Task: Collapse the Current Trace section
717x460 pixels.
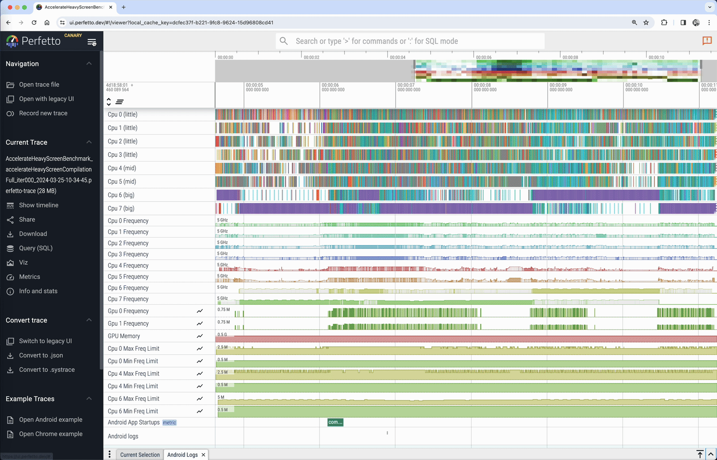Action: click(x=89, y=142)
